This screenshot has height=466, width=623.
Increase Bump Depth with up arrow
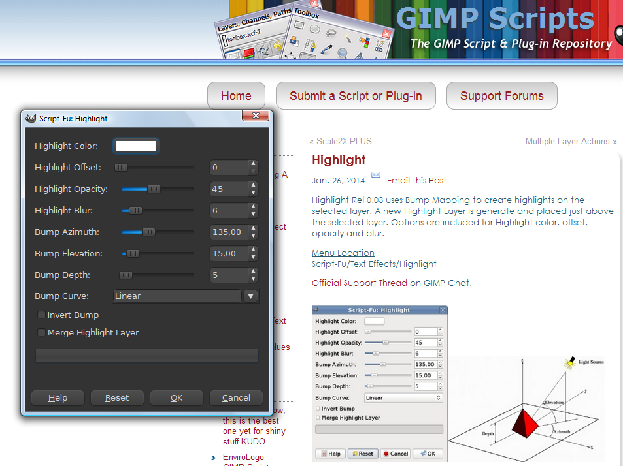253,271
